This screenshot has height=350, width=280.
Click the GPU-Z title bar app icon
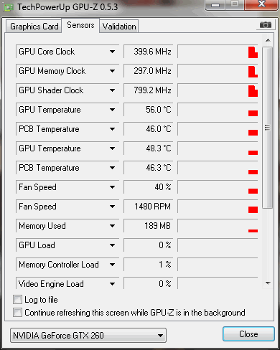click(x=9, y=7)
